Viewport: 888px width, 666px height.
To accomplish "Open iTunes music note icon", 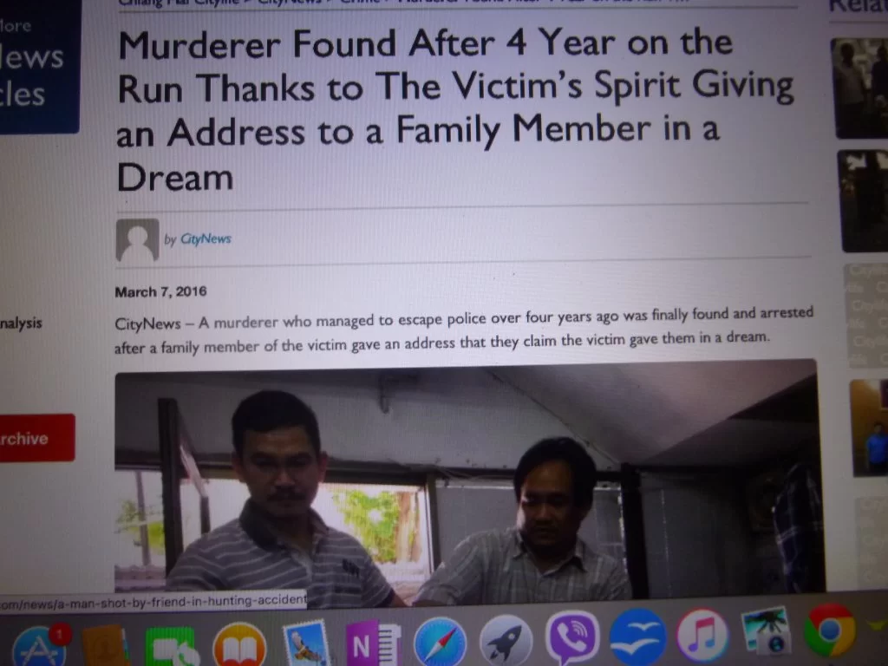I will pos(702,636).
